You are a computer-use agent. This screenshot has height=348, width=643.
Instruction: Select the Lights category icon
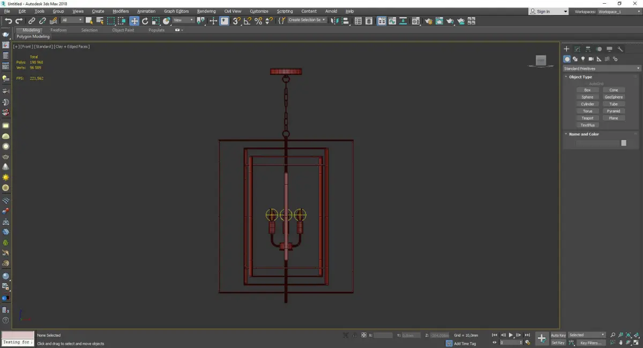(x=583, y=59)
